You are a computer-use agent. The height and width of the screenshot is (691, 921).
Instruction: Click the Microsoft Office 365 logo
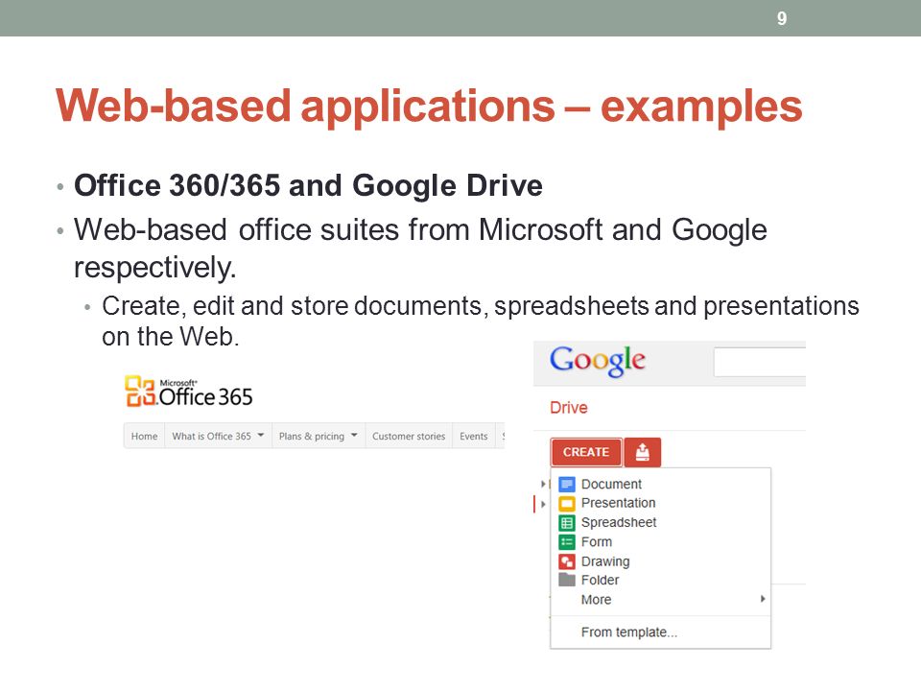coord(189,392)
